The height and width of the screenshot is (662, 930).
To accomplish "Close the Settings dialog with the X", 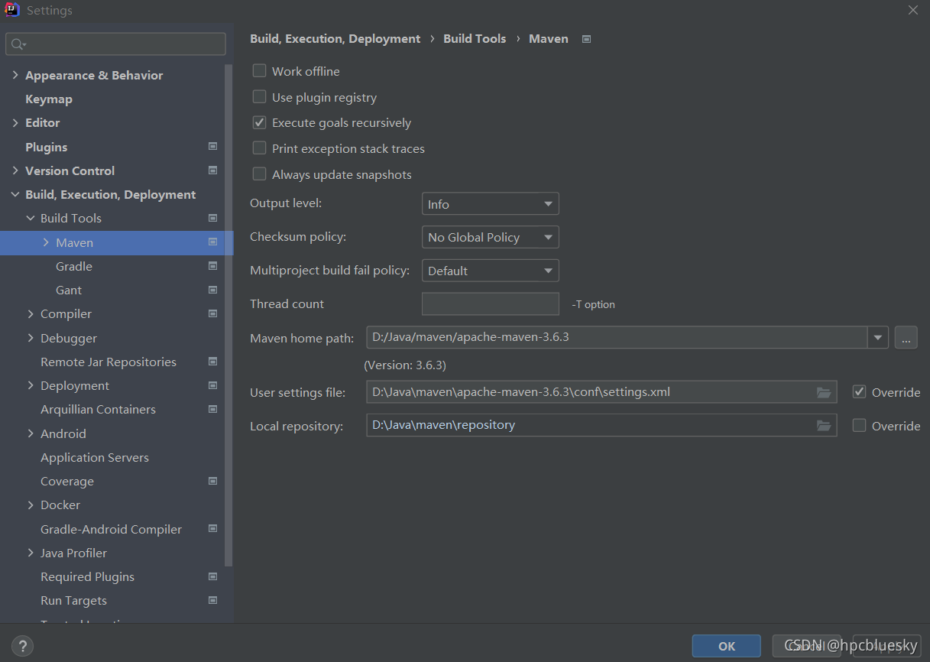I will coord(912,10).
